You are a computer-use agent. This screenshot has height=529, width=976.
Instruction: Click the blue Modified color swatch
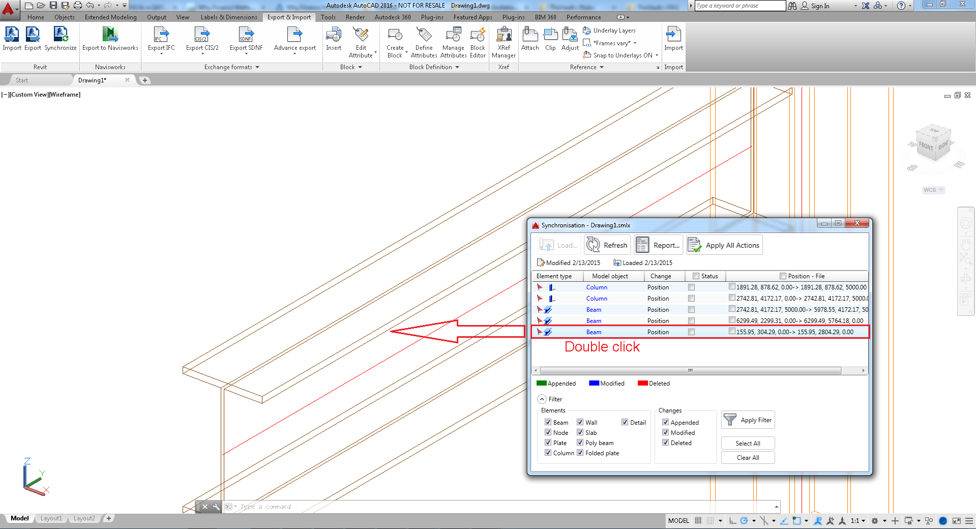(594, 384)
